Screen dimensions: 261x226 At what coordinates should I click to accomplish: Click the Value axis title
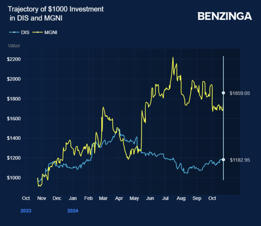coord(14,46)
